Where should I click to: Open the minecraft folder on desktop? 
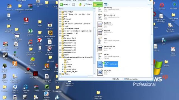tap(50, 59)
